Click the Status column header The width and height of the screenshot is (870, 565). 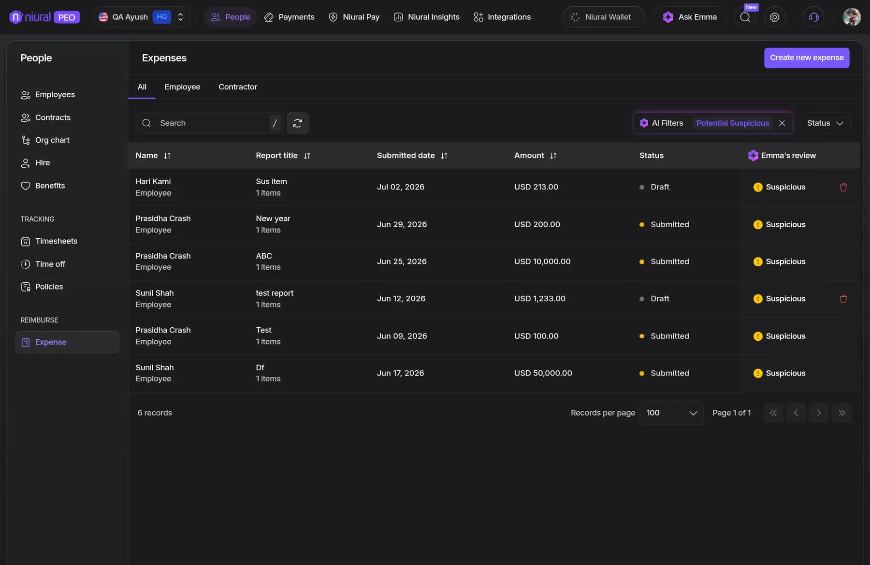(x=651, y=156)
